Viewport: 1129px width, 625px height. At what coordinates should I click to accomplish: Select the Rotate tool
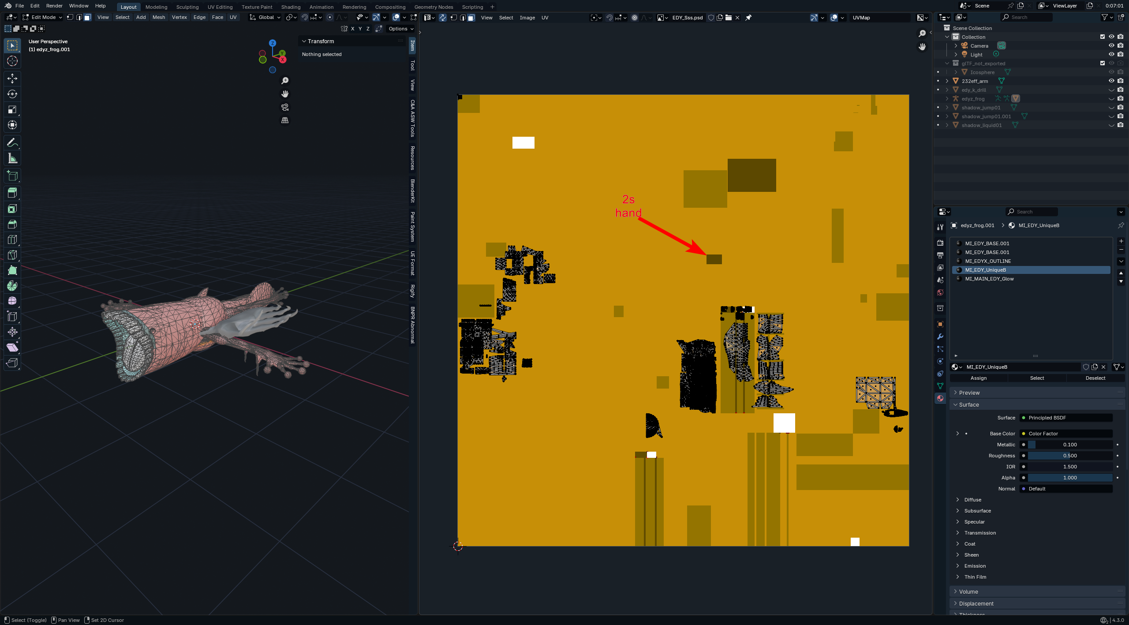point(12,94)
